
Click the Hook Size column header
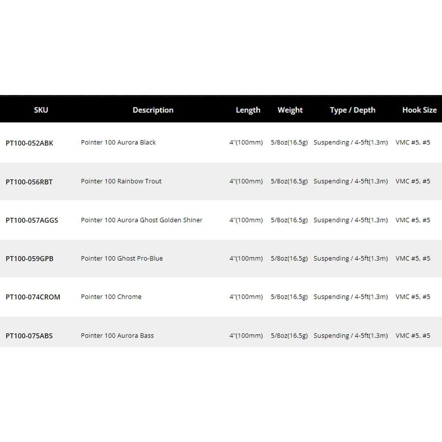[419, 110]
